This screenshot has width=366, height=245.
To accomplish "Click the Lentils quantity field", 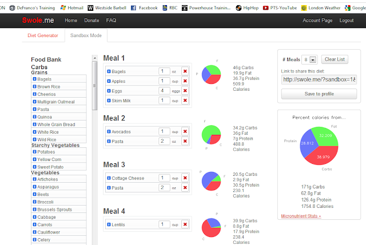I will coord(164,224).
